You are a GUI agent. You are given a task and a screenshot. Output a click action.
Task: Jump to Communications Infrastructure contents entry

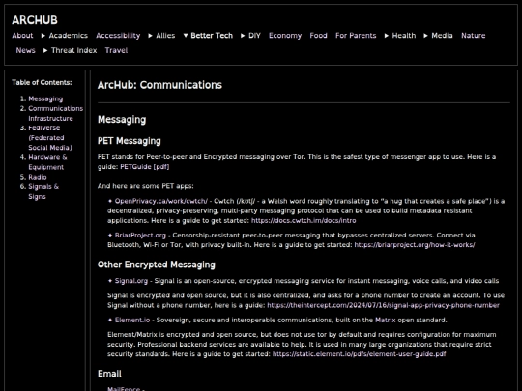[x=56, y=113]
